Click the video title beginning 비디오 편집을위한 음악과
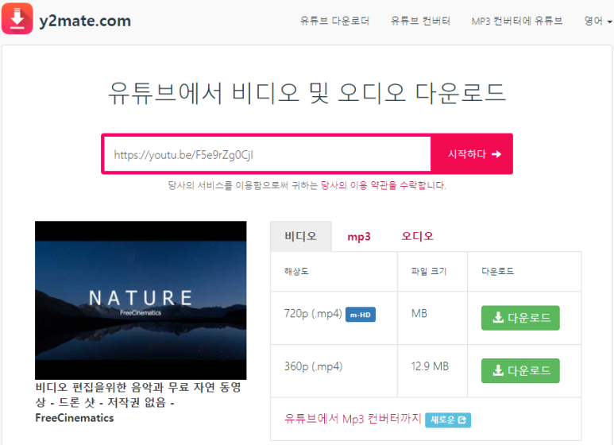The height and width of the screenshot is (445, 614). pyautogui.click(x=138, y=402)
